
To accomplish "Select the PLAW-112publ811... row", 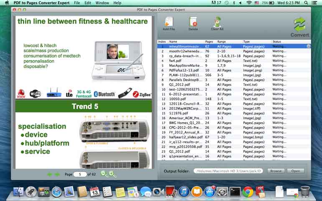I will click(x=234, y=75).
